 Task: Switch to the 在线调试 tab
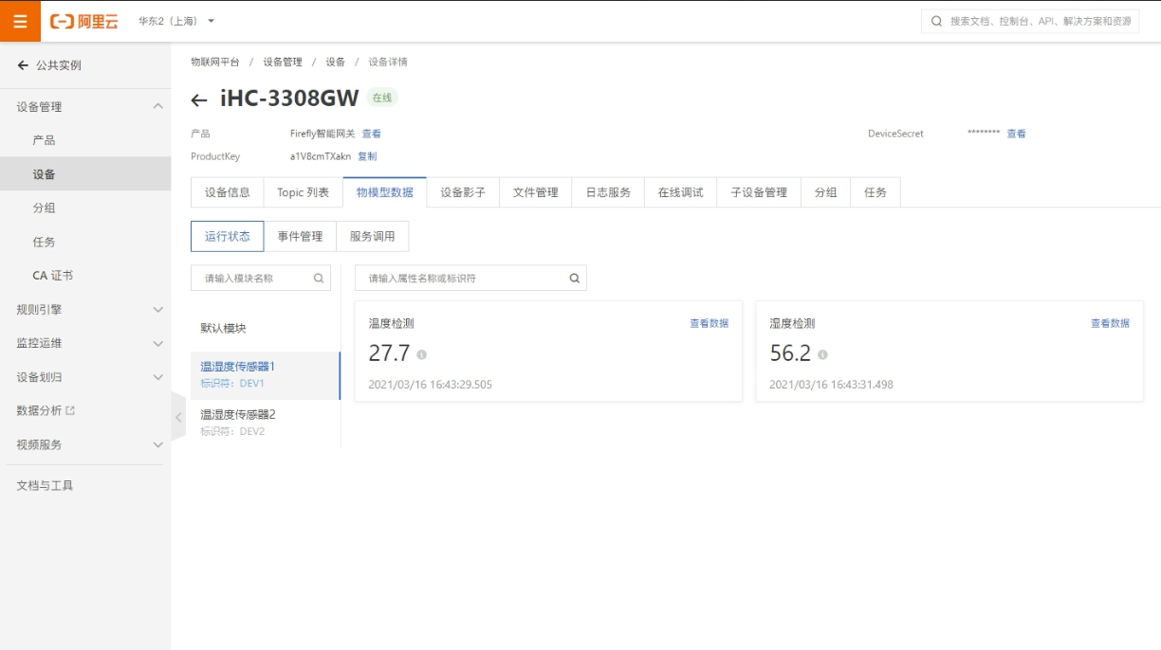point(681,192)
